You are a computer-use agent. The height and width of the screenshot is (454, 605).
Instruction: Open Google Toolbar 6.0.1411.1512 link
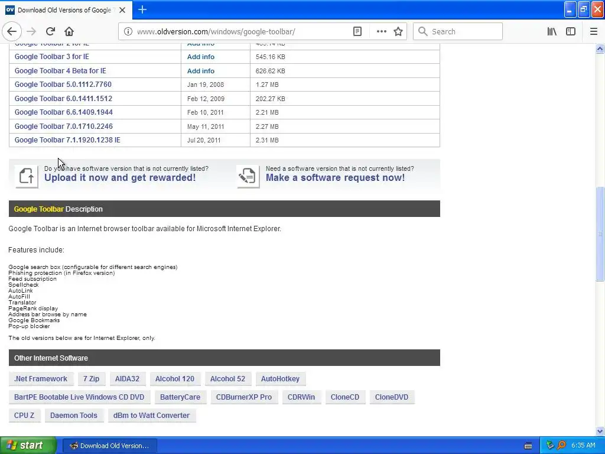click(63, 99)
